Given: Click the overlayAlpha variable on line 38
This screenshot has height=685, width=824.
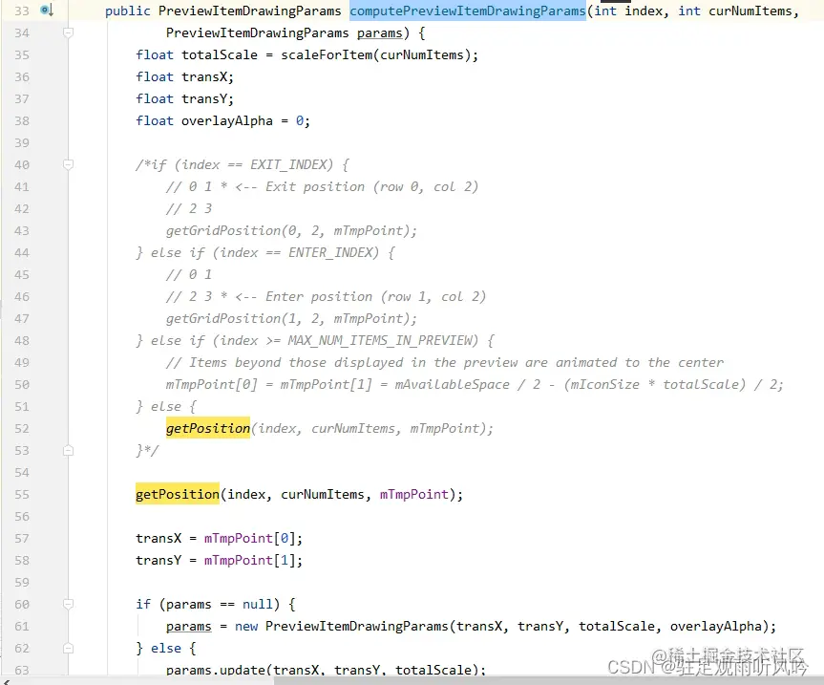Looking at the screenshot, I should 227,121.
